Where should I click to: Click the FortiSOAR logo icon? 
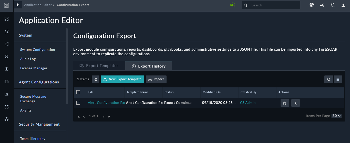pyautogui.click(x=7, y=5)
